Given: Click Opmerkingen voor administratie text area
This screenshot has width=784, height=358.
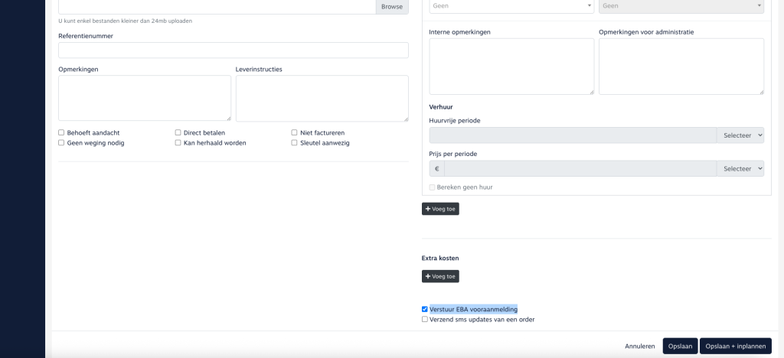Looking at the screenshot, I should pyautogui.click(x=681, y=67).
